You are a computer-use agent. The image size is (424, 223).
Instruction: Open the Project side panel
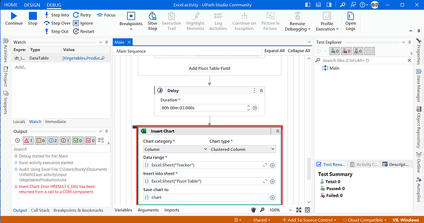click(x=6, y=77)
